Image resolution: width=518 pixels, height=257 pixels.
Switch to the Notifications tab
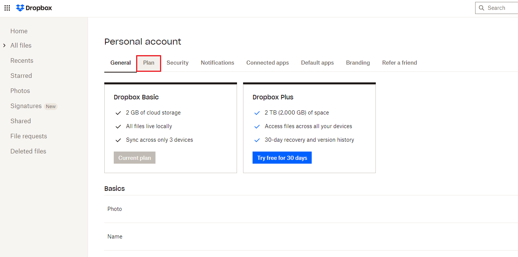pyautogui.click(x=218, y=63)
